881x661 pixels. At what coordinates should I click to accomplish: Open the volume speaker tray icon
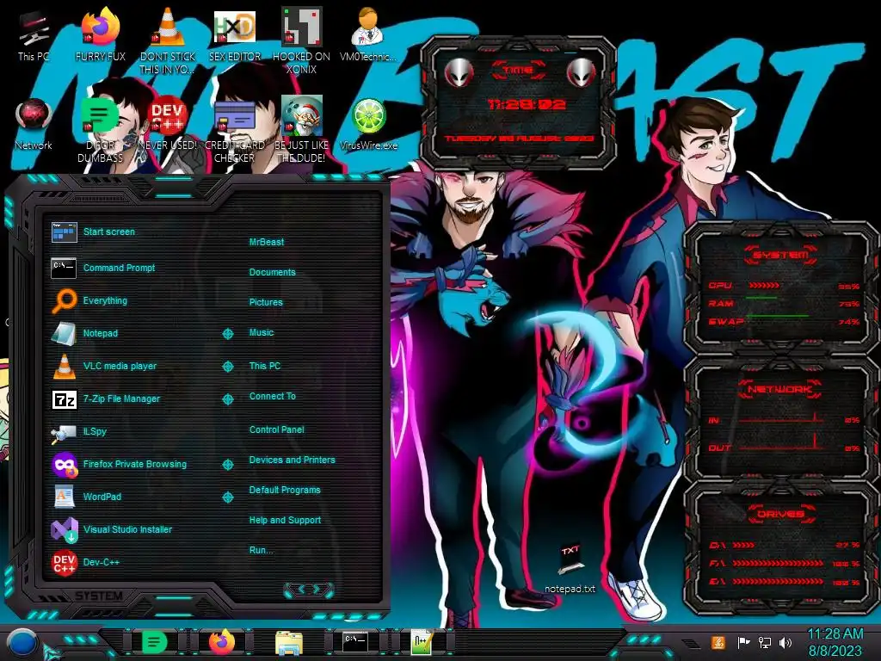point(786,642)
